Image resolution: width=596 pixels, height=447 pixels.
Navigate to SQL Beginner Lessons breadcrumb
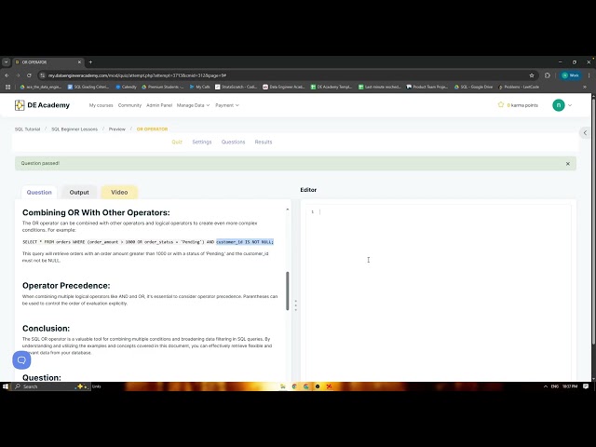click(x=74, y=129)
